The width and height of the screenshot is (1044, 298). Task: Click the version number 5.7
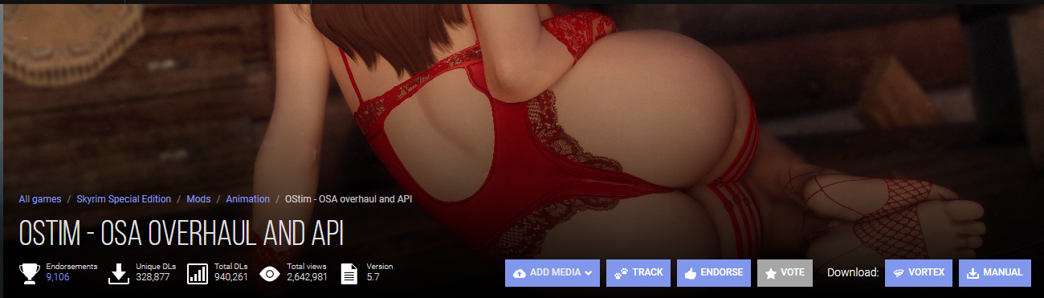coord(373,277)
